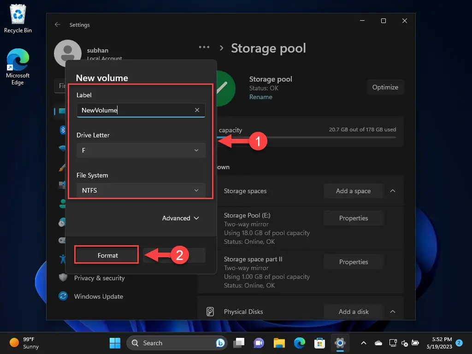
Task: Open Recycle Bin desktop icon
Action: pos(18,18)
